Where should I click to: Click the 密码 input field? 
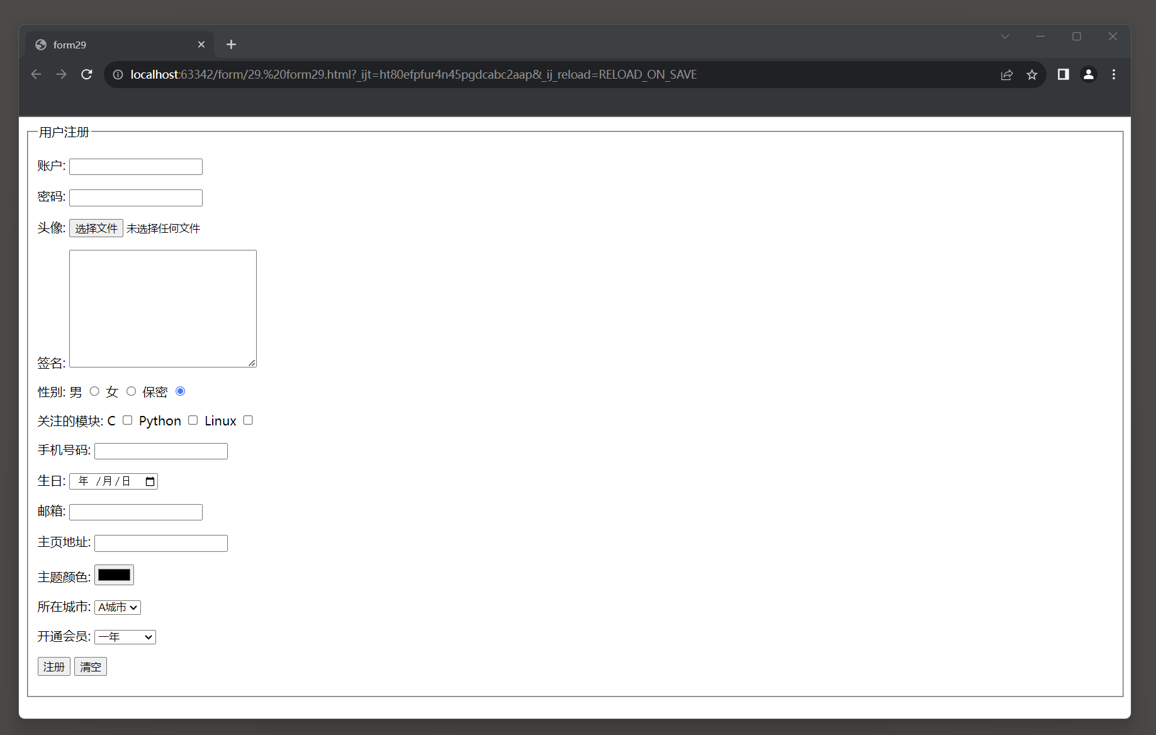click(x=136, y=198)
